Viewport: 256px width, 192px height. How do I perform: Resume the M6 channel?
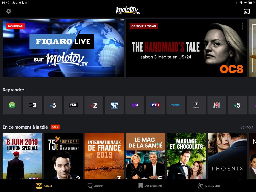(217, 105)
